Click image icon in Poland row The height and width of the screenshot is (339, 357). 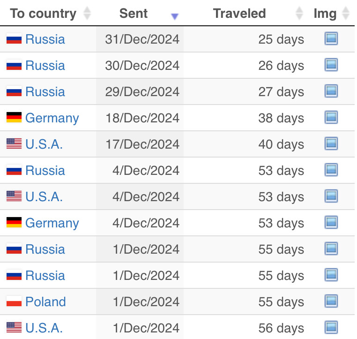point(331,301)
